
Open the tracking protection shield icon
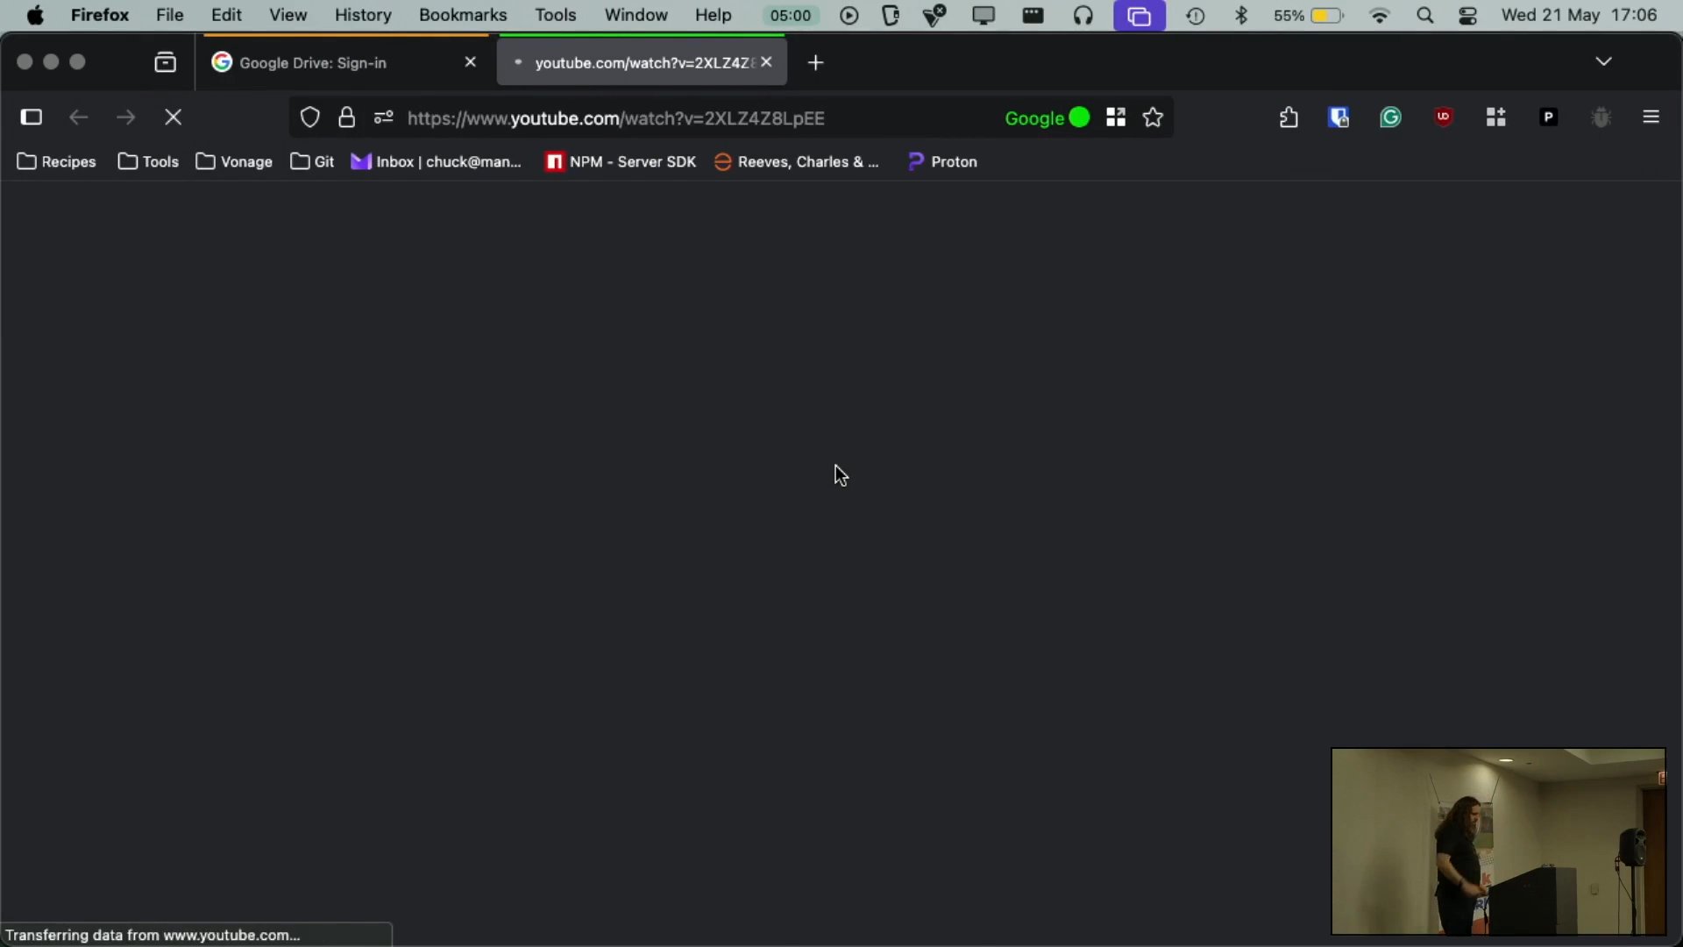coord(310,117)
